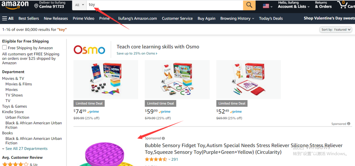Open the Sort by Featured dropdown
This screenshot has height=166, width=355.
click(x=336, y=30)
